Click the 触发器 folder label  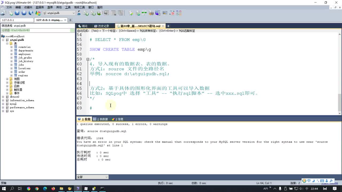point(18,90)
